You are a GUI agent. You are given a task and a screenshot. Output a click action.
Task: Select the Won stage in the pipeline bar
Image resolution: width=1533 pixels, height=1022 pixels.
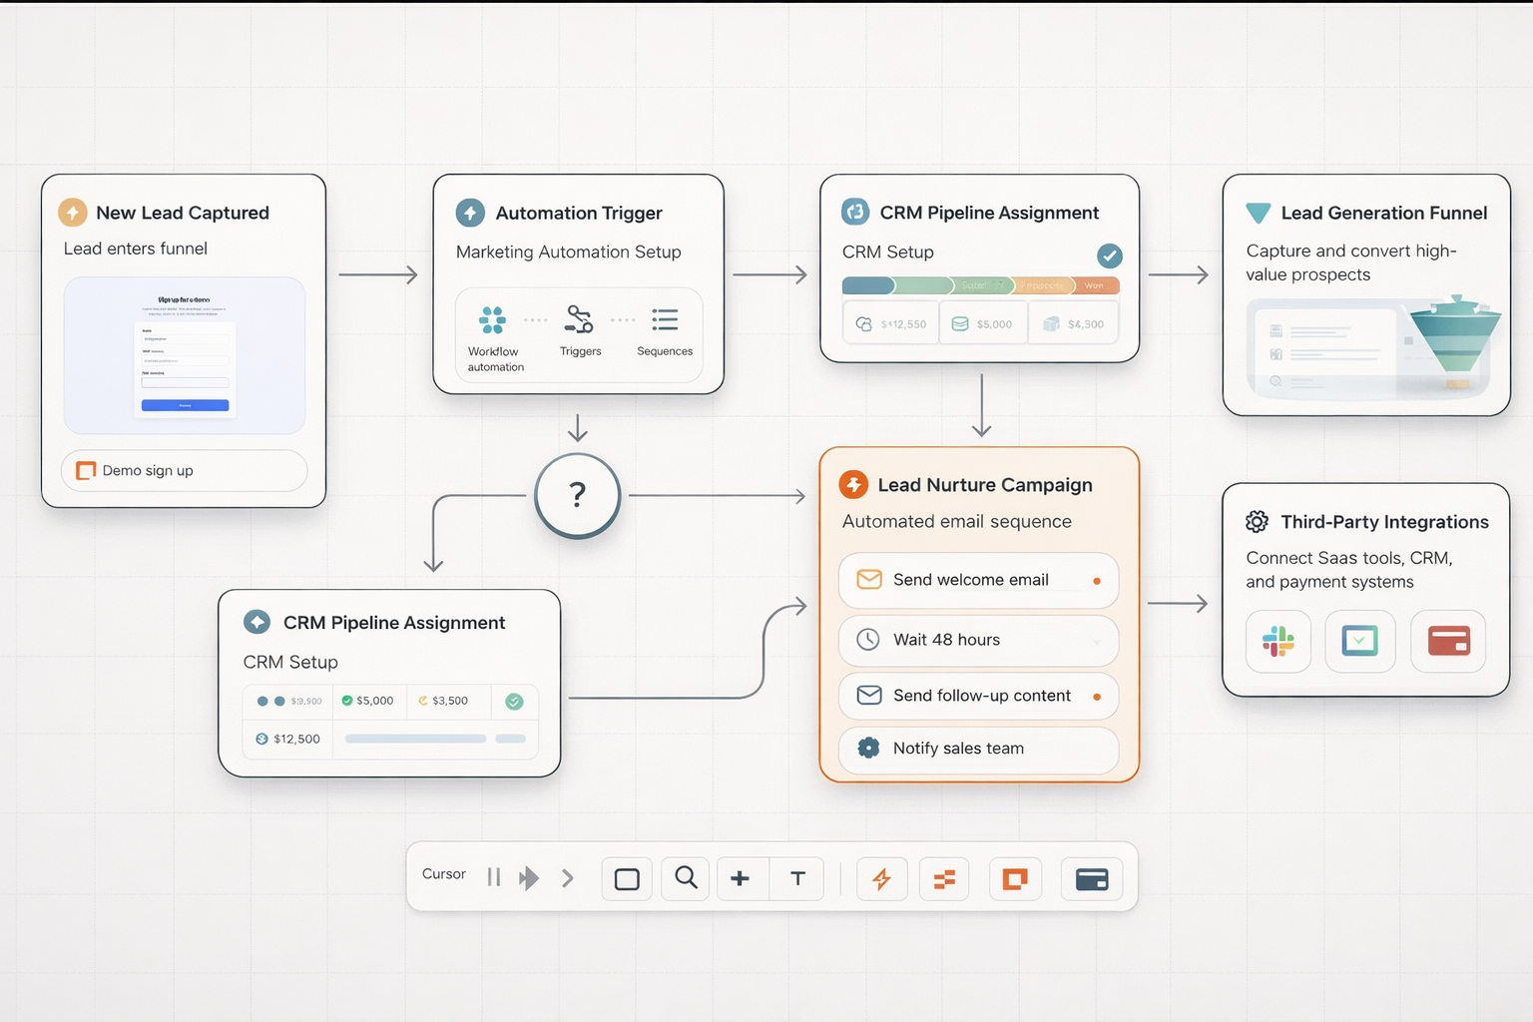(1095, 285)
